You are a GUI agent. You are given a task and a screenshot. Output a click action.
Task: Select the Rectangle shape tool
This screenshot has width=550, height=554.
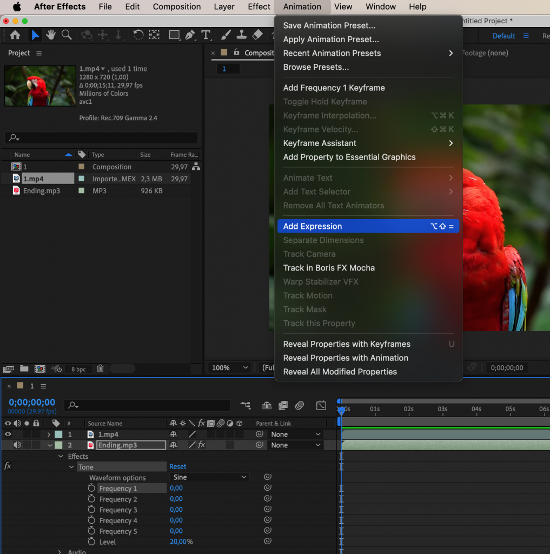pos(174,35)
